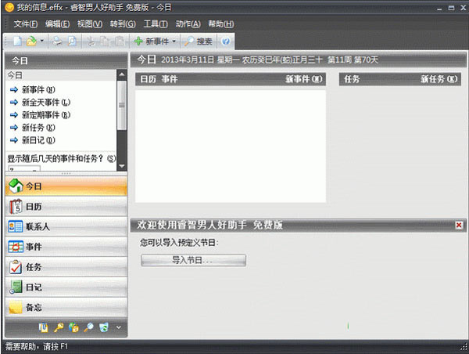Click the calendar icon for 日历
Image resolution: width=469 pixels, height=354 pixels.
click(16, 206)
